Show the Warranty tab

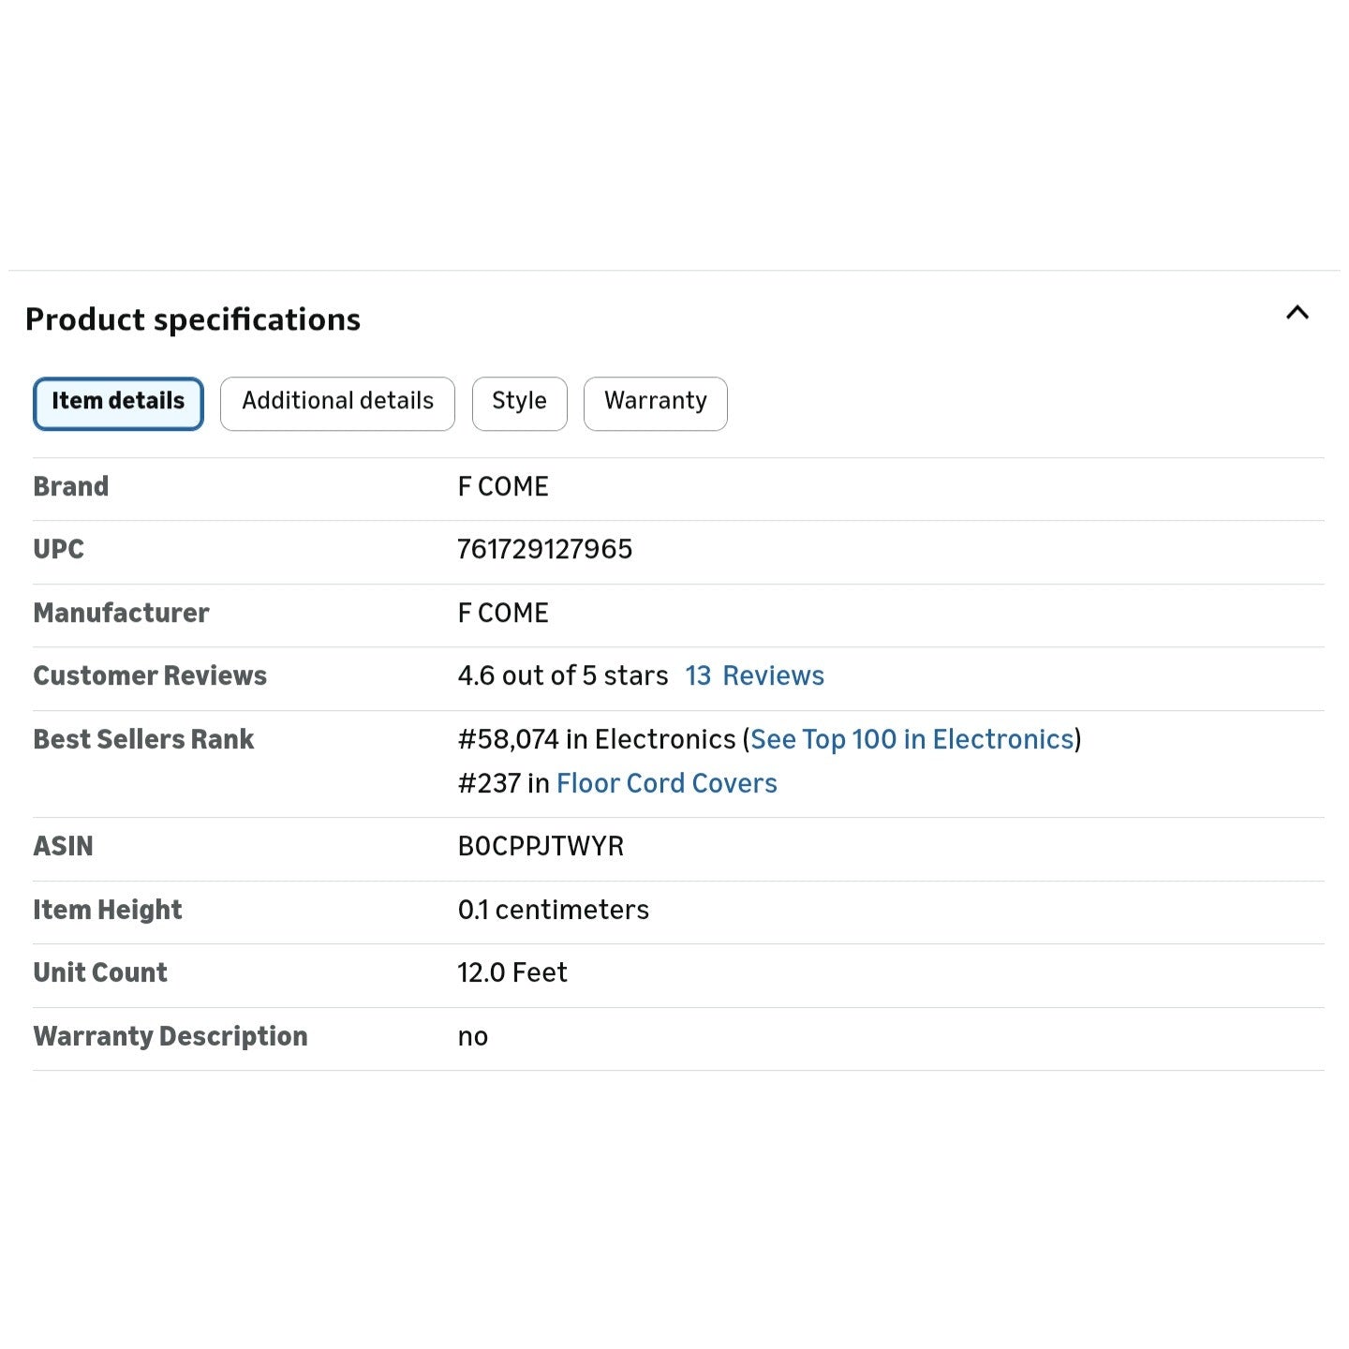[x=655, y=404]
